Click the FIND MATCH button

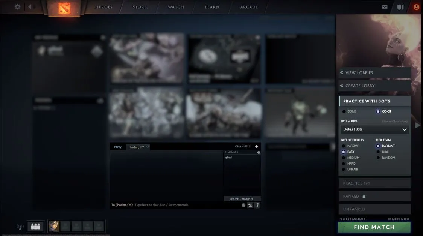coord(374,227)
